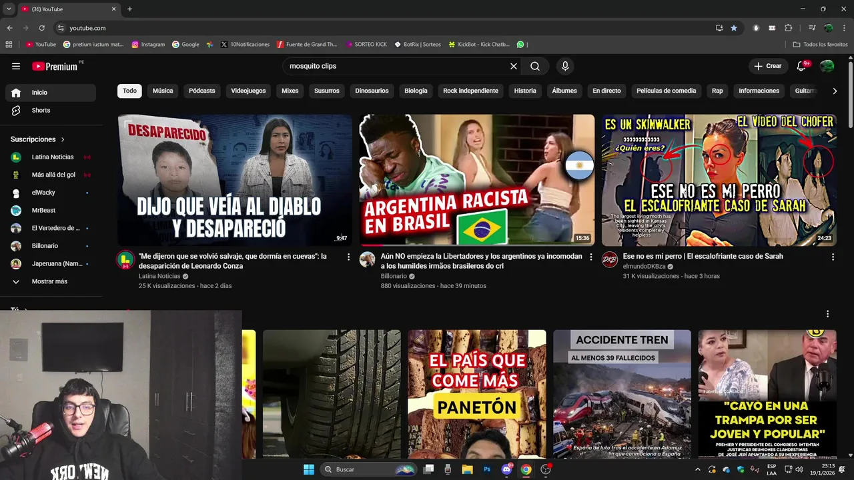Image resolution: width=854 pixels, height=480 pixels.
Task: Select the Rock independiente filter chip
Action: click(x=470, y=91)
